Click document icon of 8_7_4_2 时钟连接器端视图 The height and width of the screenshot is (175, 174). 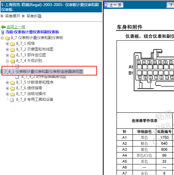click(17, 77)
